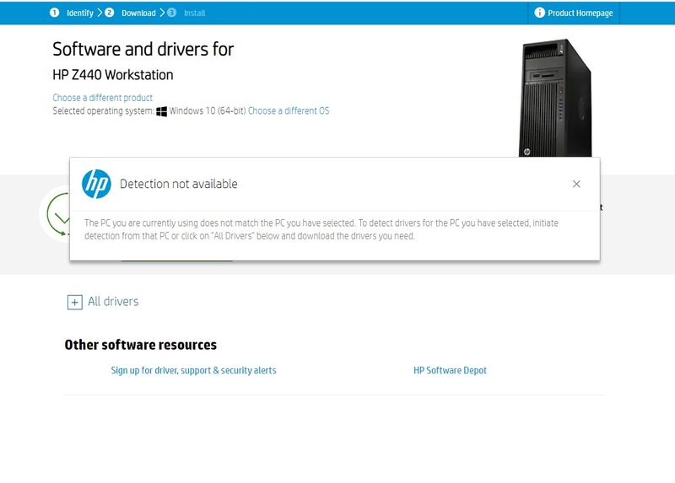Screen dimensions: 675x483
Task: Click the Detection not available title
Action: [x=179, y=184]
